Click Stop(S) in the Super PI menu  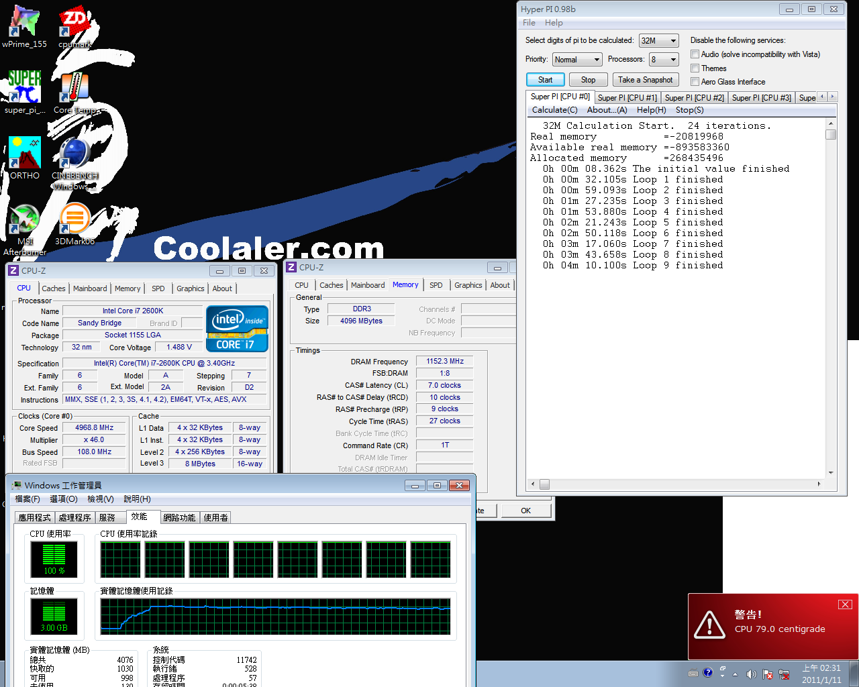(689, 110)
